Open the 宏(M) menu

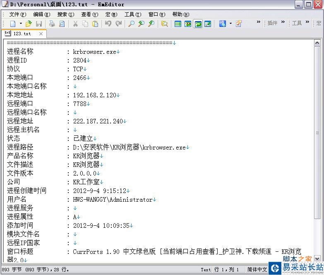click(111, 14)
